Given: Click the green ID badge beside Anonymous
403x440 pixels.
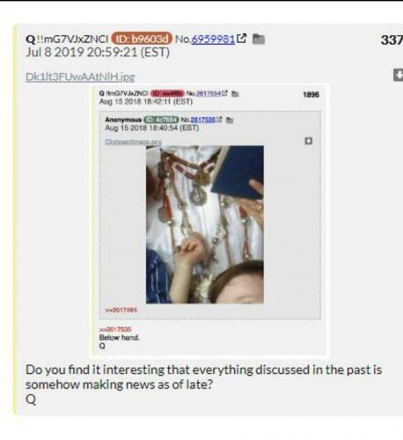Looking at the screenshot, I should [x=161, y=120].
